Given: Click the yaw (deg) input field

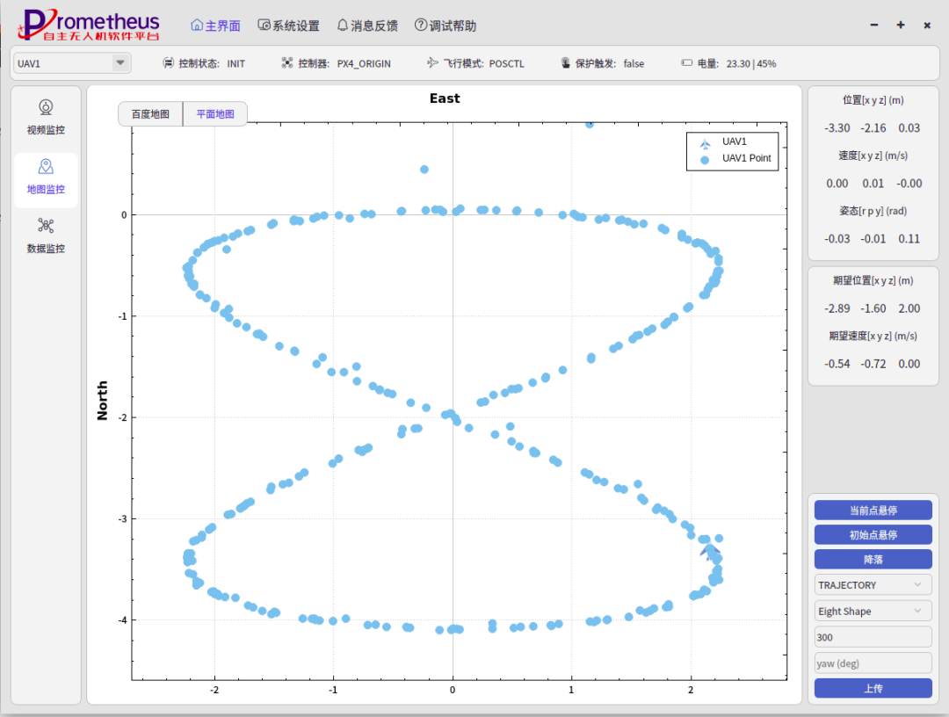Looking at the screenshot, I should [x=873, y=663].
